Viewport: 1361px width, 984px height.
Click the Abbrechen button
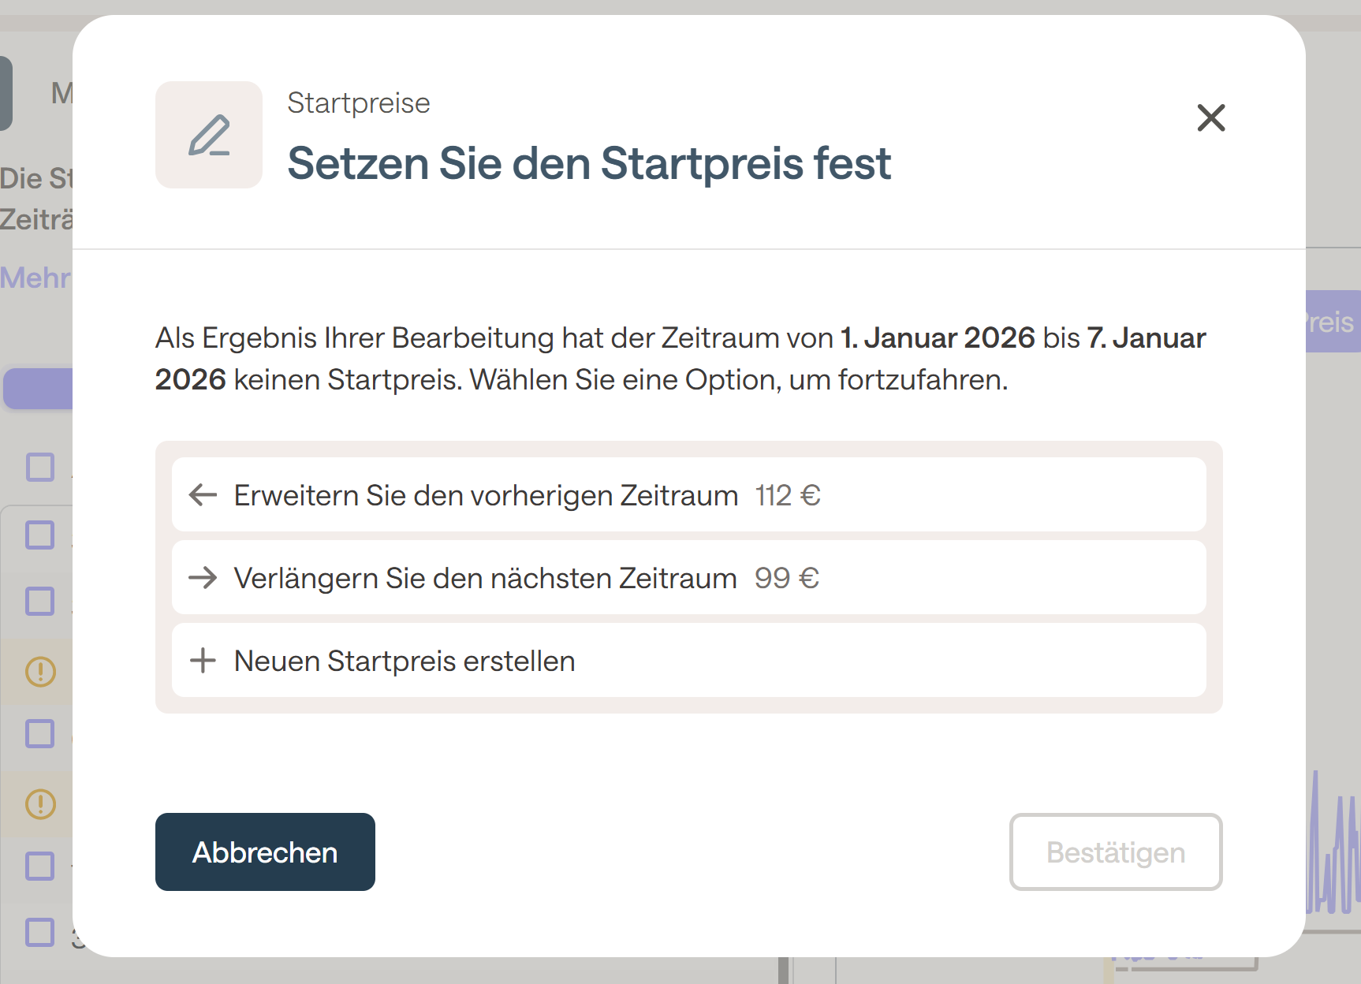click(x=265, y=852)
